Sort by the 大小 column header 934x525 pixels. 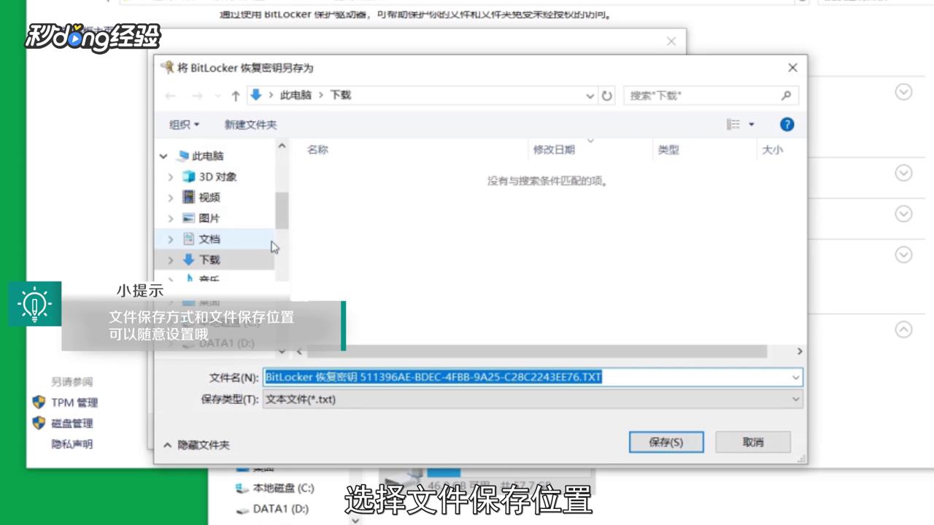(772, 149)
